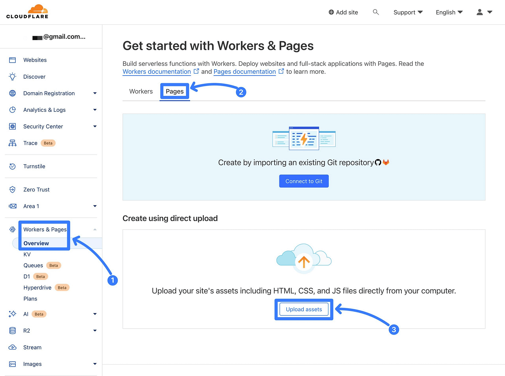Click the Cloudflare logo
Viewport: 505px width, 376px height.
point(27,11)
